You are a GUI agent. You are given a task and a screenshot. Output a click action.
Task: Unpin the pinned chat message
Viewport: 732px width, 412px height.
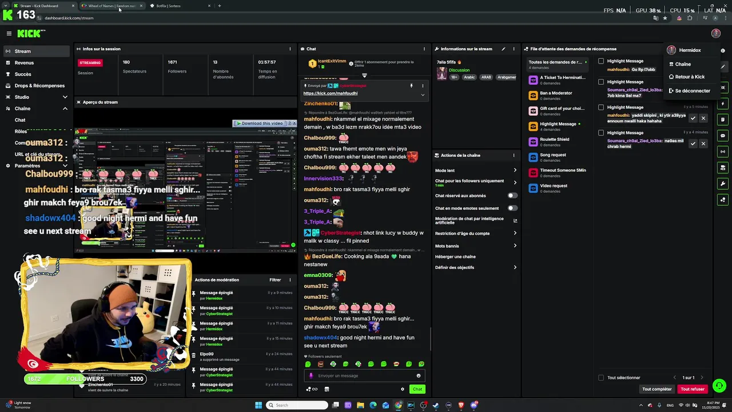411,86
